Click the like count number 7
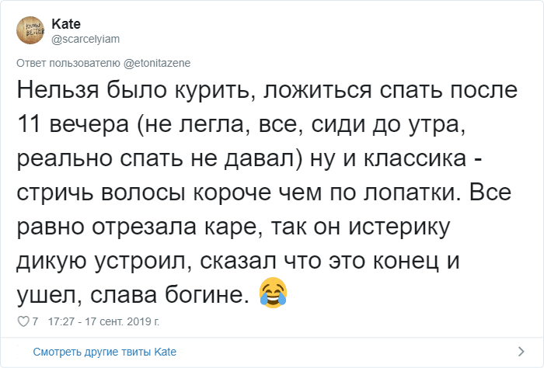This screenshot has width=544, height=368. [35, 320]
